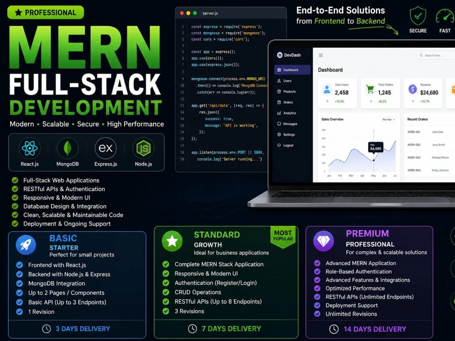Click the Basic plan rocket icon

26,245
